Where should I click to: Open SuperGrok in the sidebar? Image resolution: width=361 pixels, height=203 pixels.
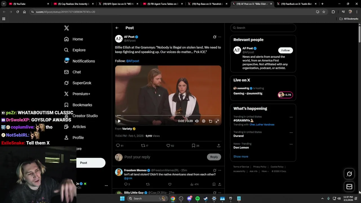[x=78, y=83]
